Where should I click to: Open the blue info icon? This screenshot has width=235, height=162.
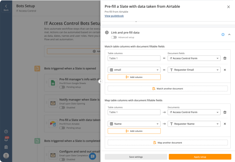[223, 35]
